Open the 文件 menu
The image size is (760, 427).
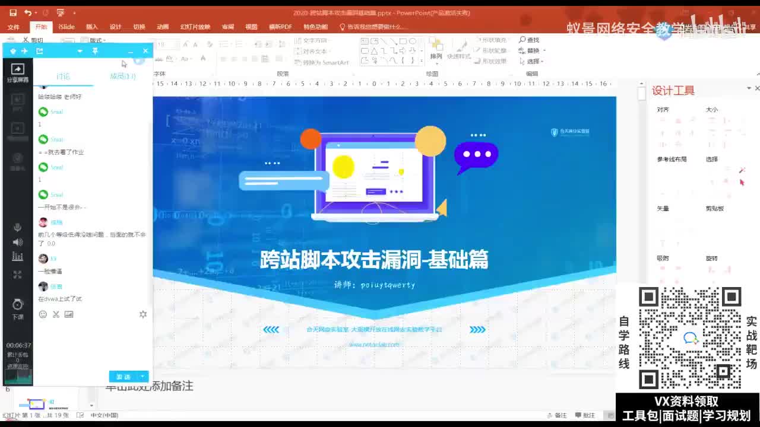[13, 27]
